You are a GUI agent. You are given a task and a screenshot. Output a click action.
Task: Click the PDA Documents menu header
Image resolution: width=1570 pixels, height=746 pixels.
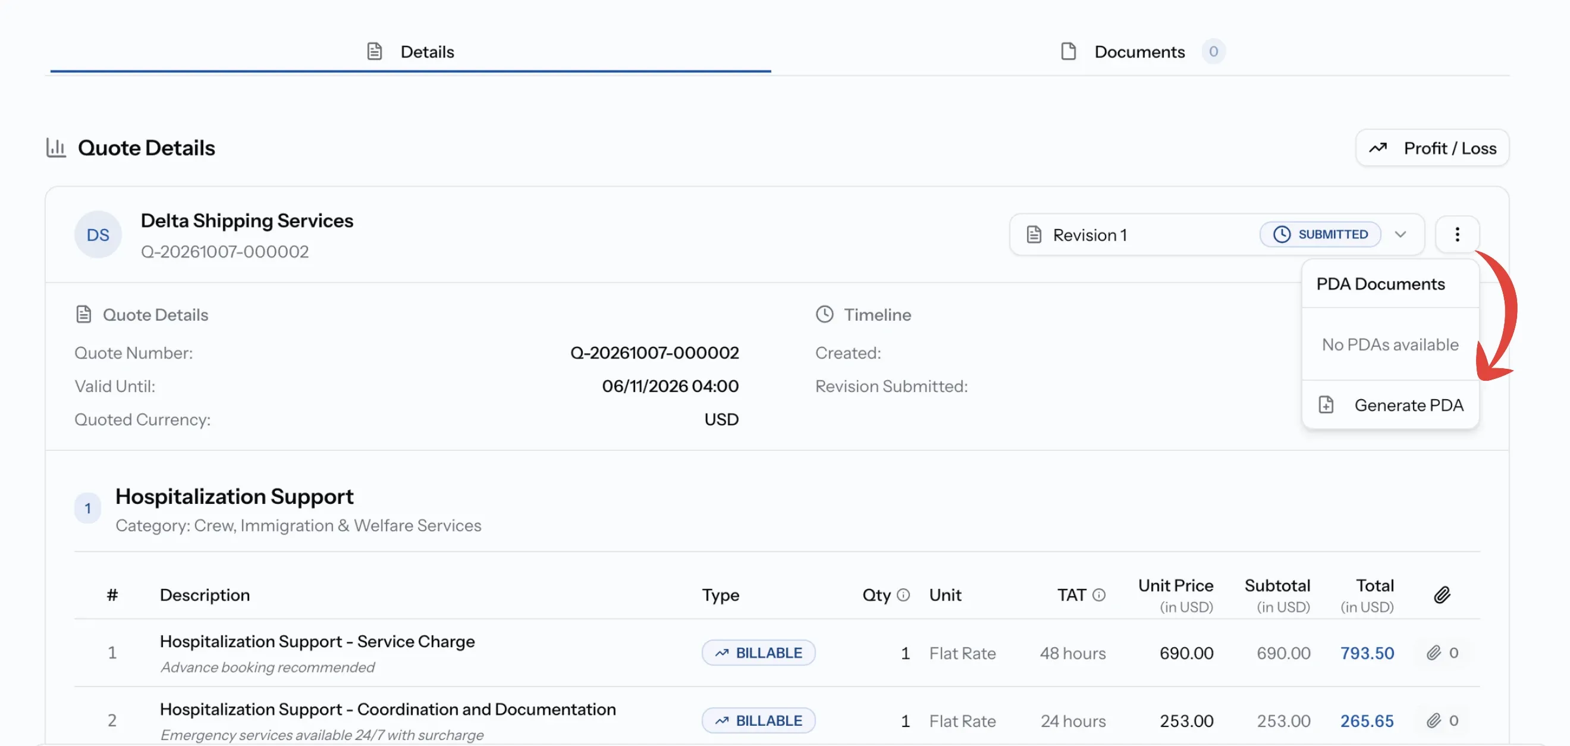tap(1380, 284)
